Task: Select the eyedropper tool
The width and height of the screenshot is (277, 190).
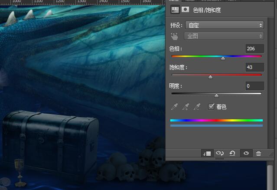Action: tap(174, 107)
